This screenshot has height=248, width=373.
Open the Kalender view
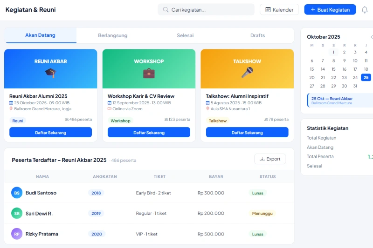(279, 10)
